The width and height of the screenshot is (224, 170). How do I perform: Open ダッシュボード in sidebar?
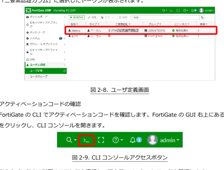click(38, 17)
